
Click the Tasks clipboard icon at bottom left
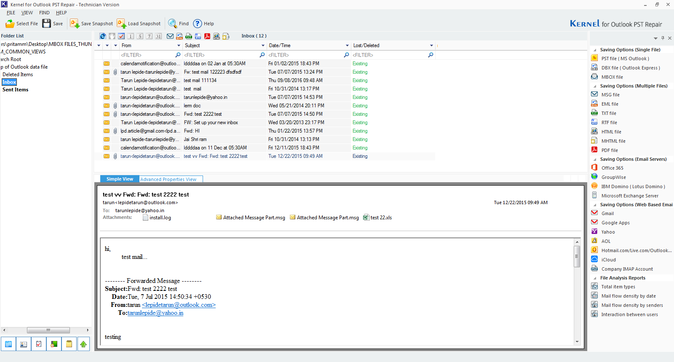pyautogui.click(x=39, y=344)
